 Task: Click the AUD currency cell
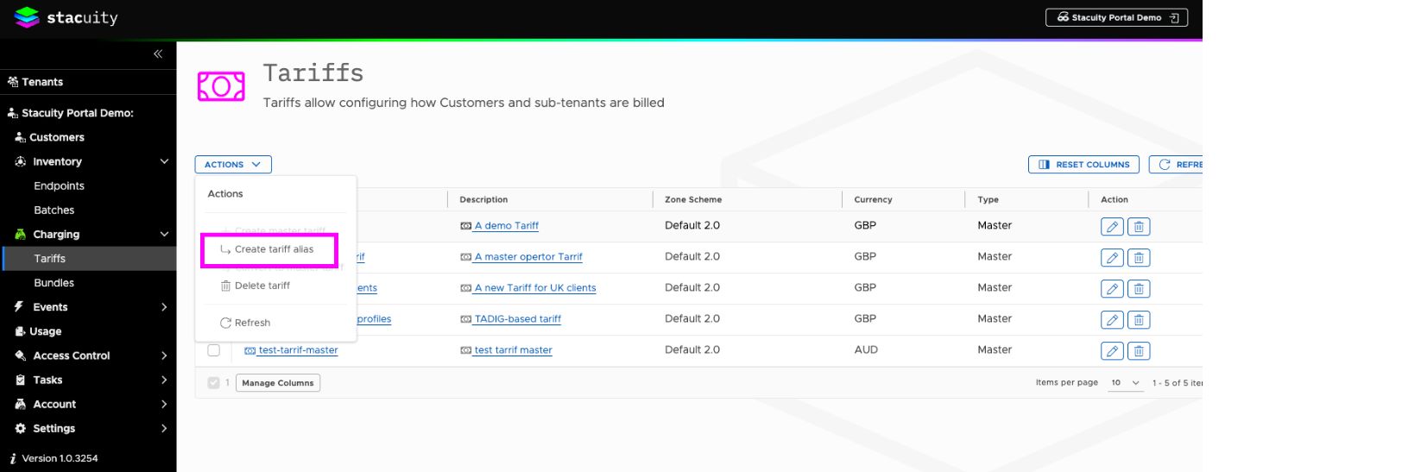click(866, 349)
